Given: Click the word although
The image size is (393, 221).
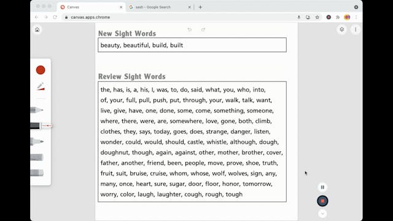Looking at the screenshot, I should pyautogui.click(x=243, y=142).
